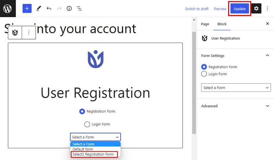The height and width of the screenshot is (160, 274).
Task: Click the Update button
Action: click(239, 9)
